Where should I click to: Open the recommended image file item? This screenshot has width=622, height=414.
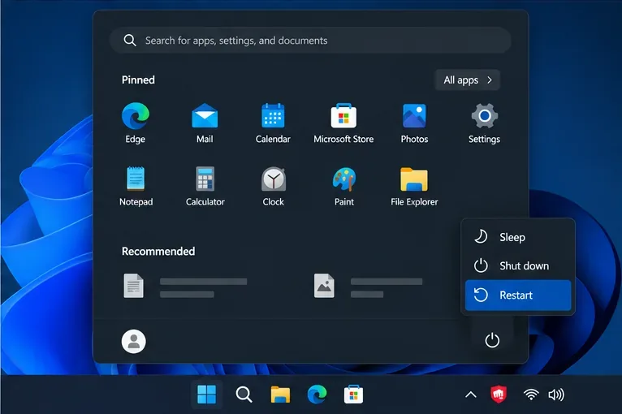pos(368,286)
